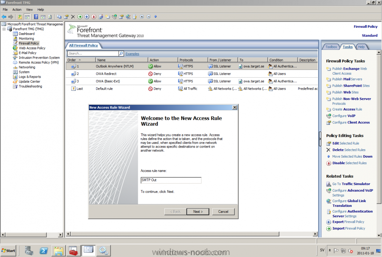Click the gear settings taskbar icon

(103, 250)
